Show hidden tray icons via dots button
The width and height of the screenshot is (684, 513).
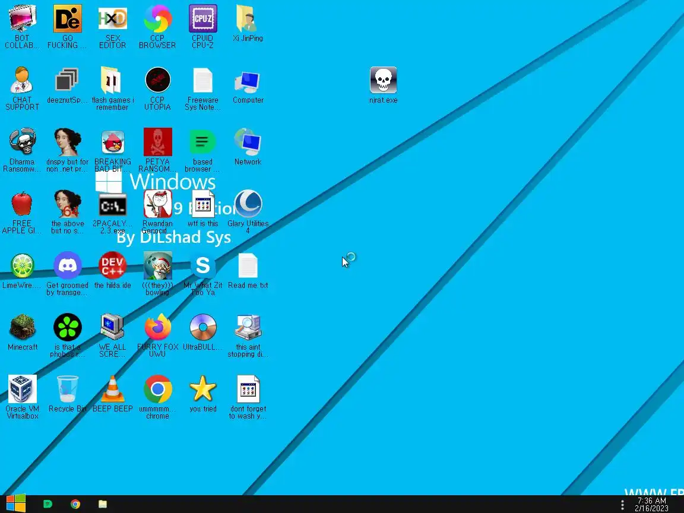622,505
